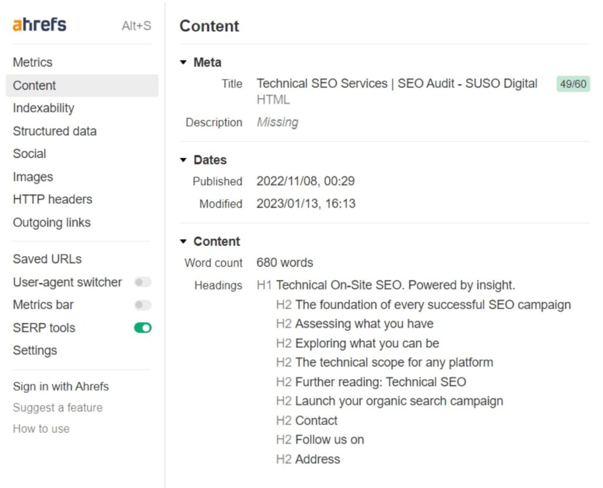
Task: Open Saved URLs
Action: [47, 259]
